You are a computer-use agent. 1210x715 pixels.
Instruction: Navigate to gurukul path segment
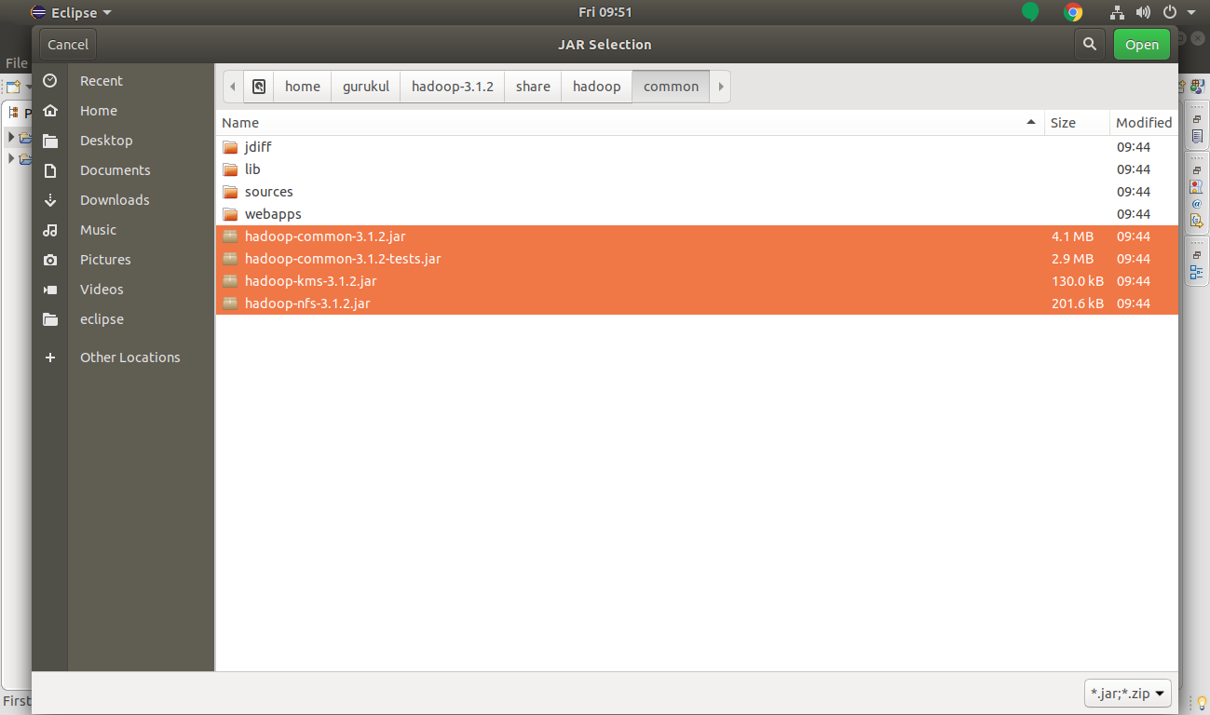pyautogui.click(x=366, y=87)
